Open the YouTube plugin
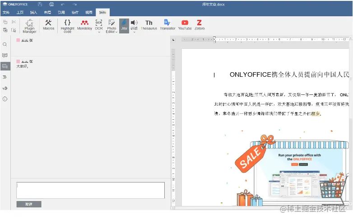Screen dimensions: 353x220 click(x=185, y=25)
